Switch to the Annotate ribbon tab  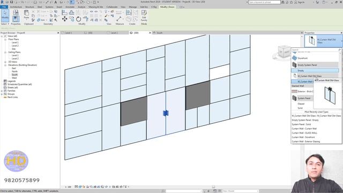pyautogui.click(x=70, y=7)
